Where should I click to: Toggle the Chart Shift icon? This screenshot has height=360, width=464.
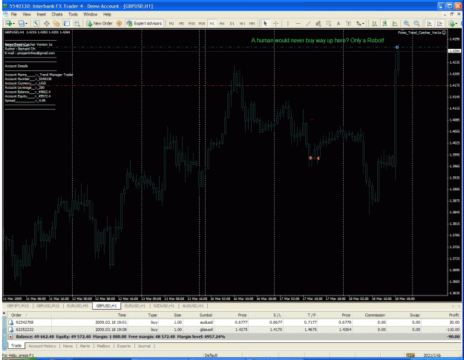(440, 23)
